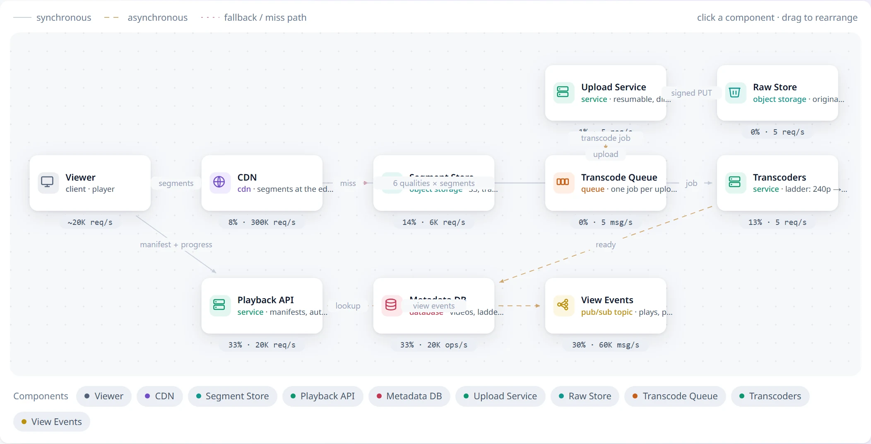Click the 'ready' asynchronous edge label
The height and width of the screenshot is (444, 871).
(x=606, y=245)
